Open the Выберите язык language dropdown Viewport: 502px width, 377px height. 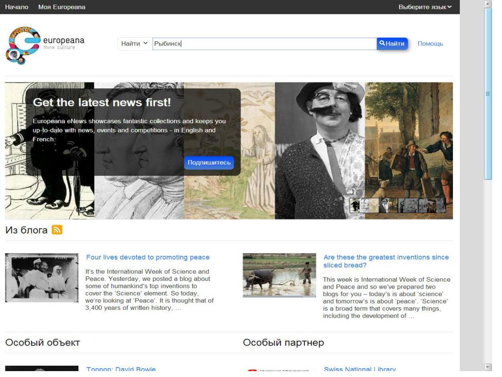pos(425,7)
